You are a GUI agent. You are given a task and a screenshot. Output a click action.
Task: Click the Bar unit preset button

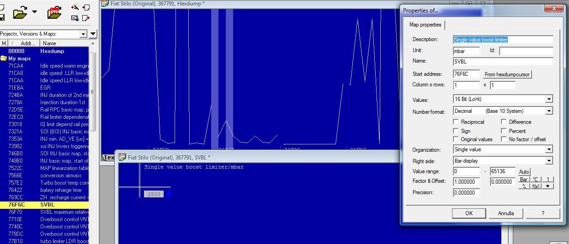[524, 180]
